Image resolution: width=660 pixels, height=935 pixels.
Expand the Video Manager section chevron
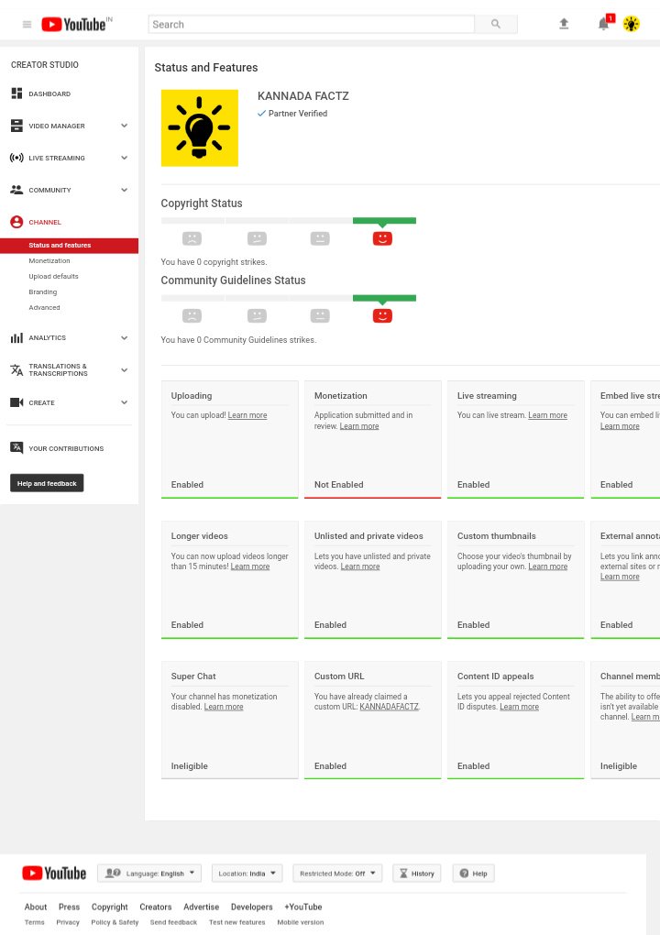[x=124, y=126]
